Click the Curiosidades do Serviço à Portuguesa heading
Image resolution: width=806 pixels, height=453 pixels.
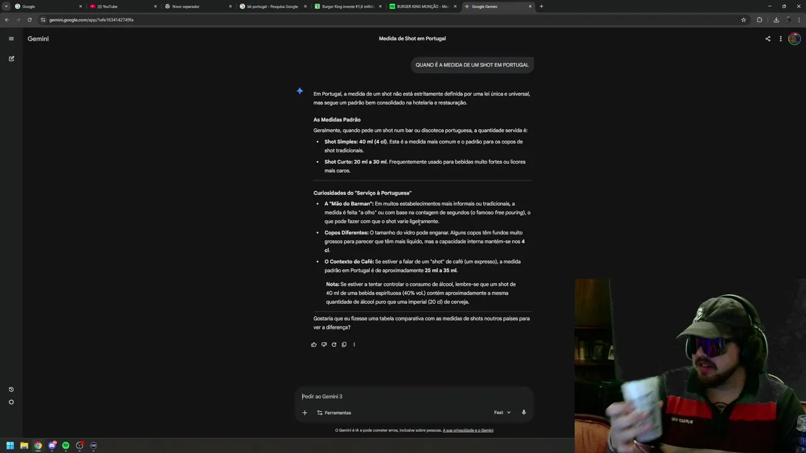(362, 193)
